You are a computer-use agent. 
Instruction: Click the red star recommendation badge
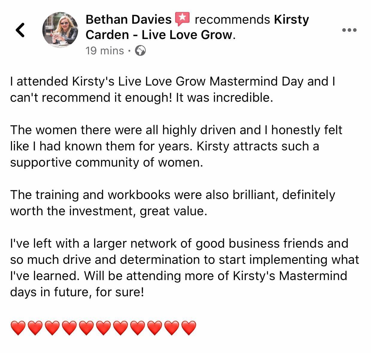(x=183, y=19)
